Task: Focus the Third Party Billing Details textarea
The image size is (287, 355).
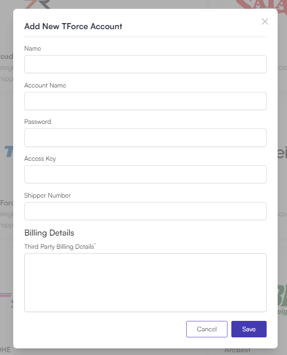Action: coord(145,282)
